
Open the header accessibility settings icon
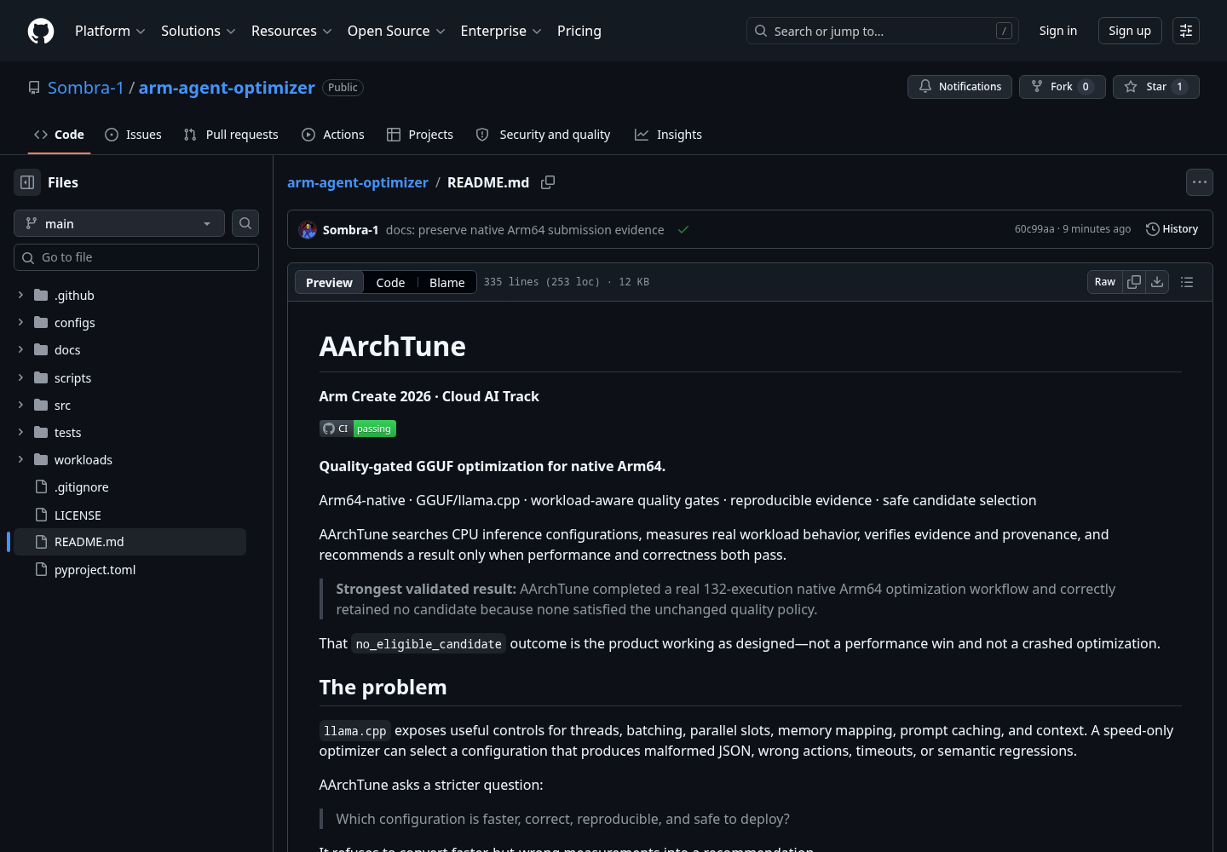(x=1186, y=31)
